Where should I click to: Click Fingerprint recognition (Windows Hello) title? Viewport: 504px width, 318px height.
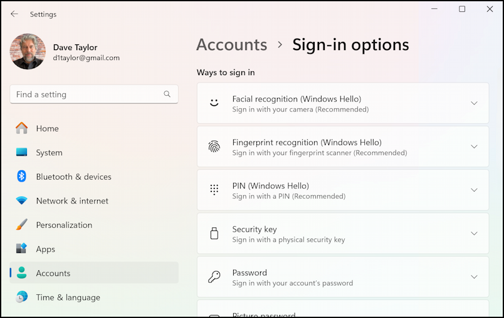pyautogui.click(x=307, y=142)
